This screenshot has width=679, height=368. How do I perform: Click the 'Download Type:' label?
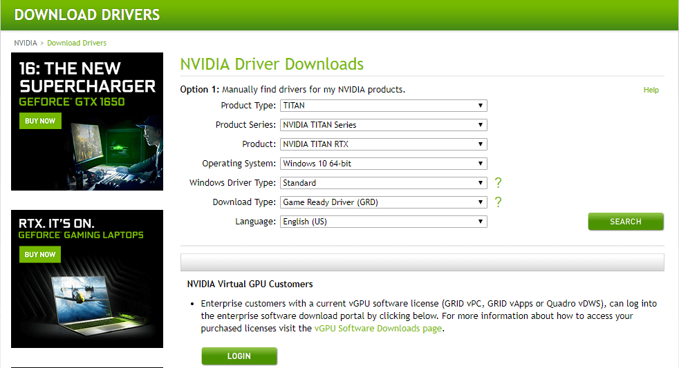pyautogui.click(x=244, y=202)
